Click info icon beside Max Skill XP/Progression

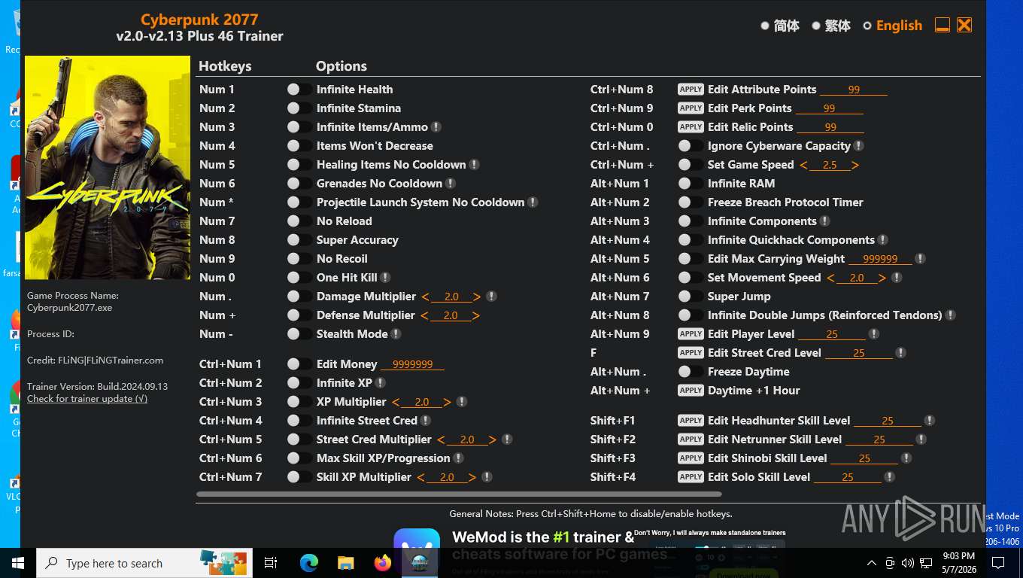point(458,458)
